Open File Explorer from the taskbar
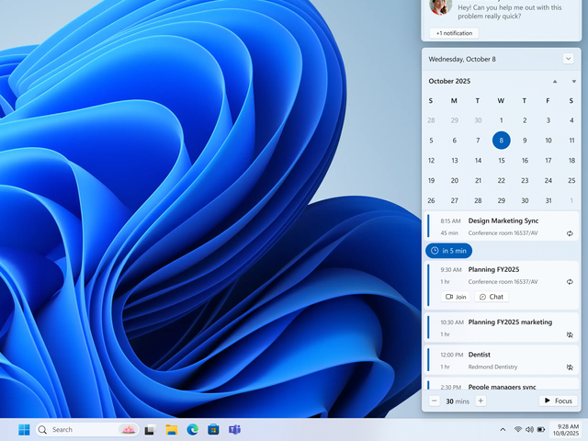Image resolution: width=588 pixels, height=441 pixels. (171, 429)
